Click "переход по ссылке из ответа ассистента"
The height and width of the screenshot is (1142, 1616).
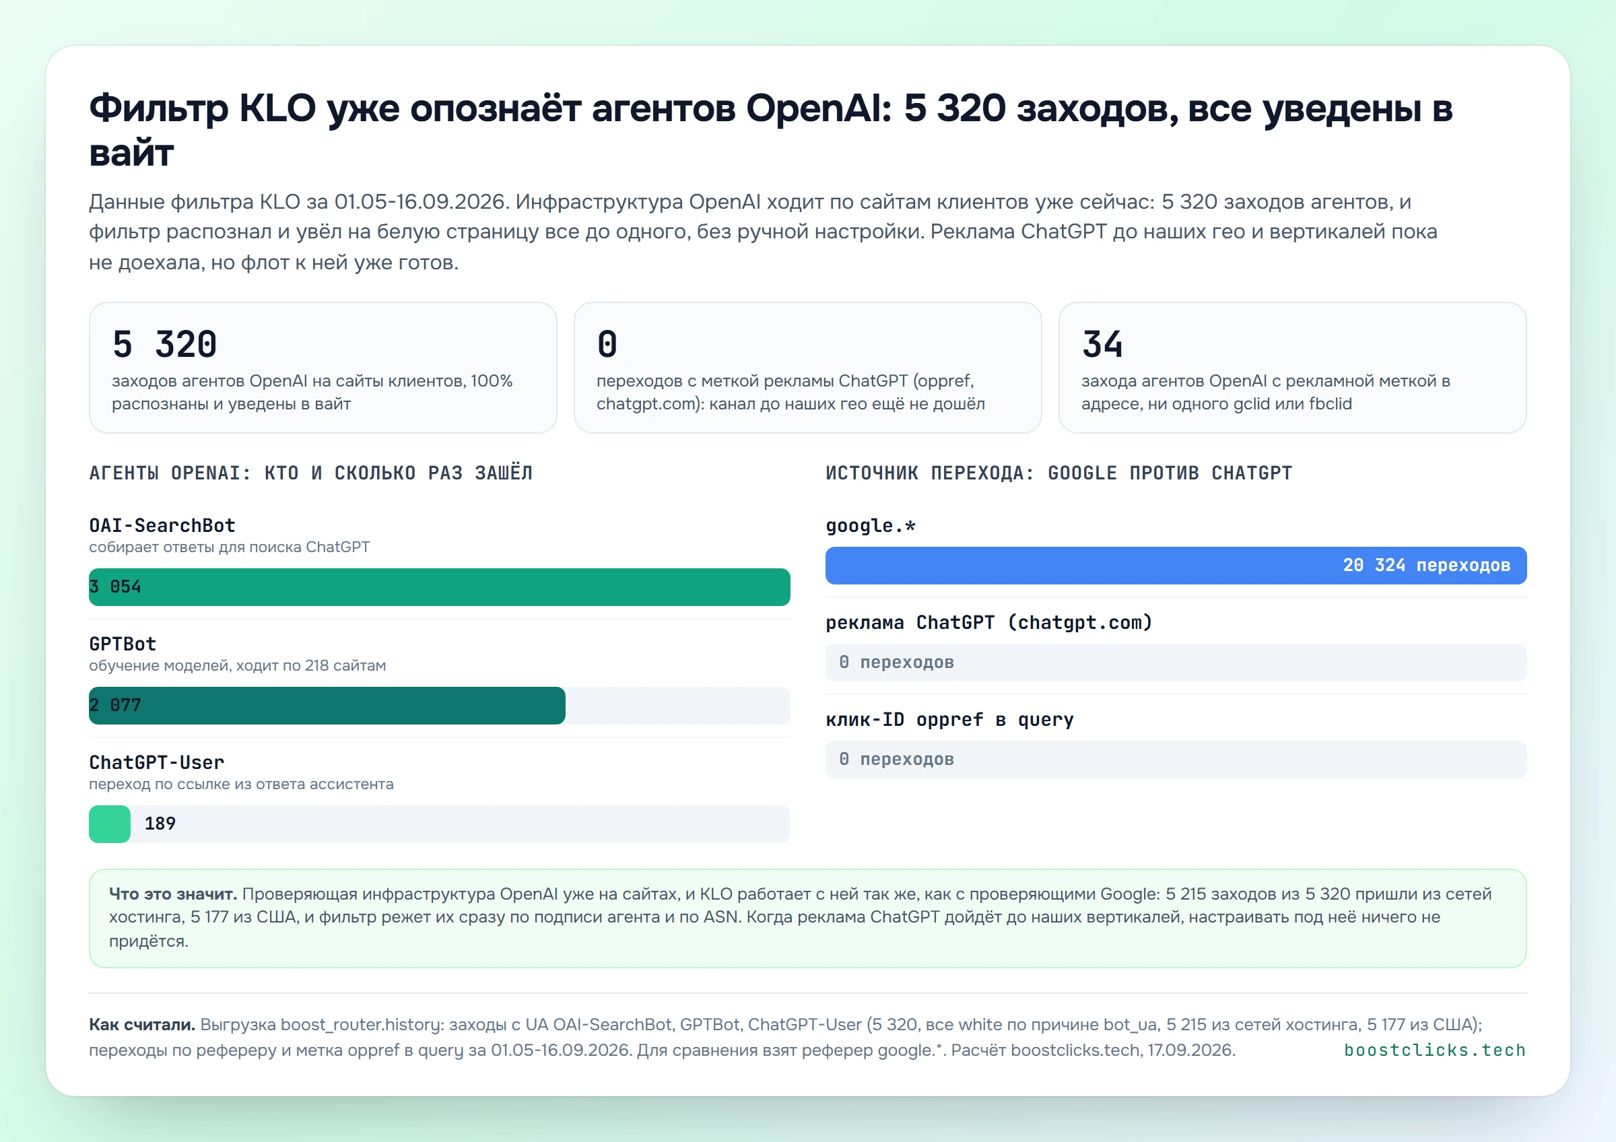(x=240, y=784)
